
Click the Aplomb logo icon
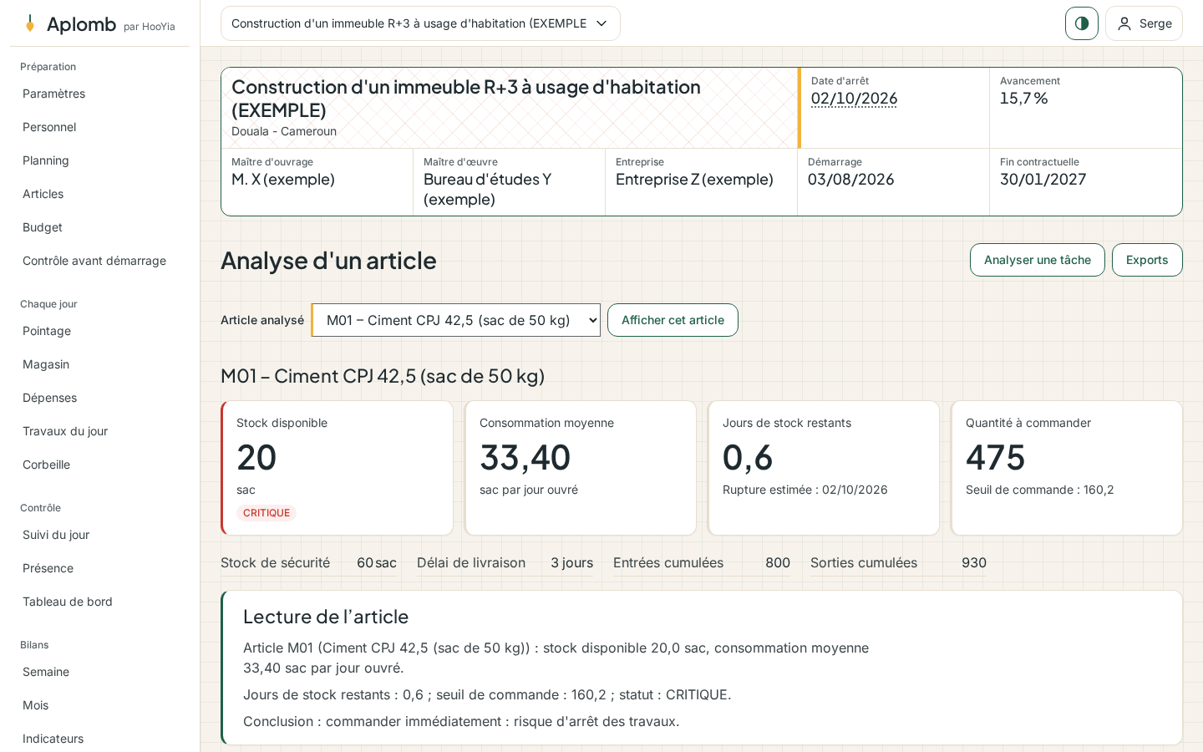(30, 23)
